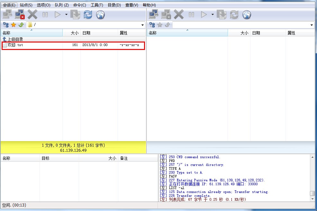The image size is (317, 211).
Task: Click the globe icon in right pane toolbar
Action: [247, 14]
